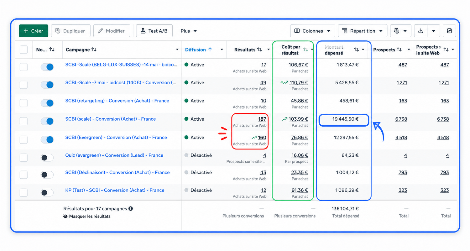The width and height of the screenshot is (470, 251).
Task: Click Désactivé status of KP (Test) row
Action: [x=198, y=190]
